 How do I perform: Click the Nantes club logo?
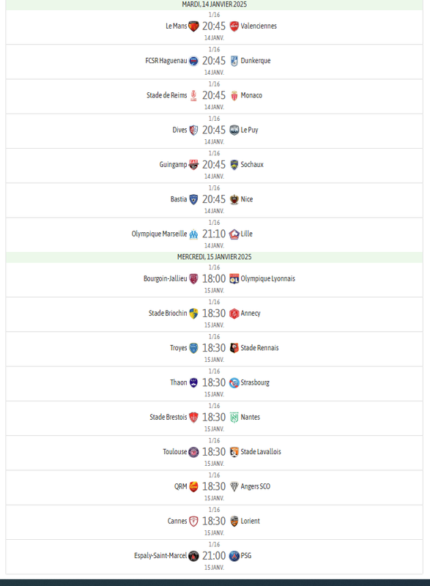click(234, 418)
